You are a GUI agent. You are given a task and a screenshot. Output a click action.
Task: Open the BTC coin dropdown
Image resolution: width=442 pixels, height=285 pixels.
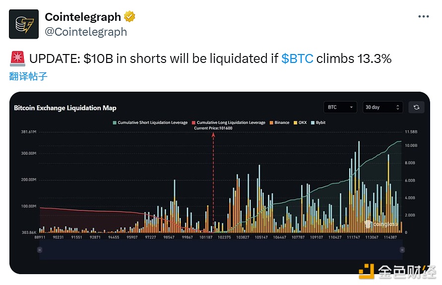(x=340, y=107)
